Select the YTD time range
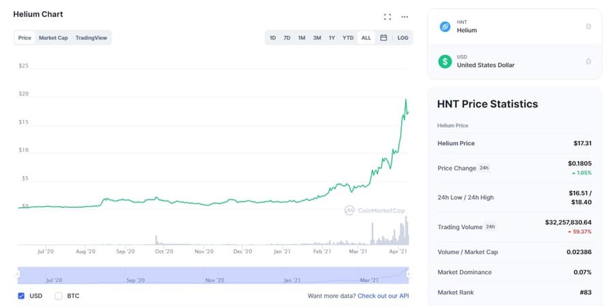Viewport: 614px width, 306px height. pyautogui.click(x=348, y=37)
